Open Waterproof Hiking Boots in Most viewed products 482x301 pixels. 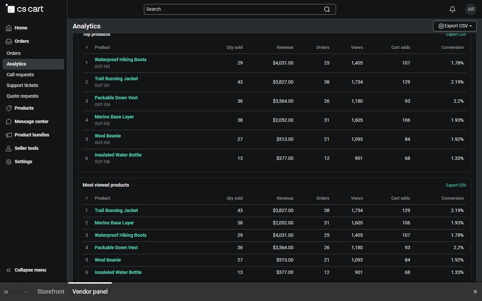120,235
